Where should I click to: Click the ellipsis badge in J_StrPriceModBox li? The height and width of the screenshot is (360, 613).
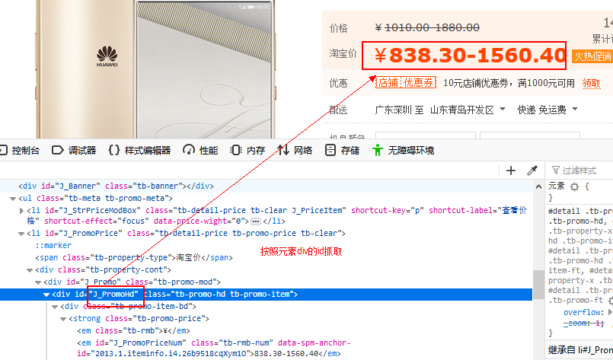(x=256, y=221)
